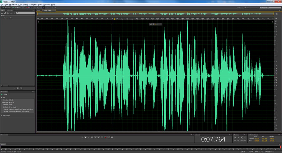Click the red Record button
Viewport: 282px width, 153px height.
point(105,137)
